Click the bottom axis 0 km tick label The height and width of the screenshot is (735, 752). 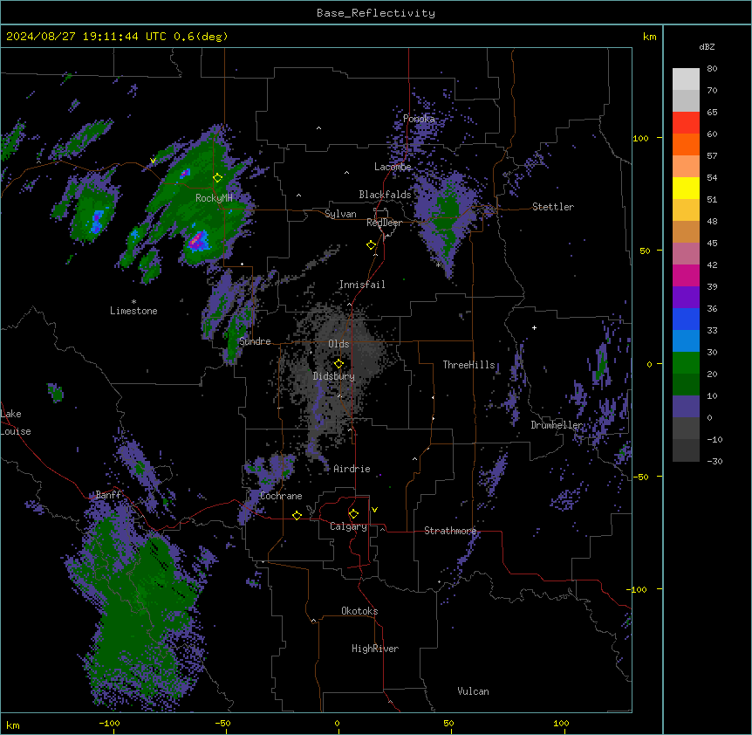click(x=337, y=723)
